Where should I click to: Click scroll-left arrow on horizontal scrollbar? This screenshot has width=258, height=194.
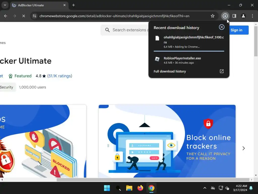coord(2,180)
